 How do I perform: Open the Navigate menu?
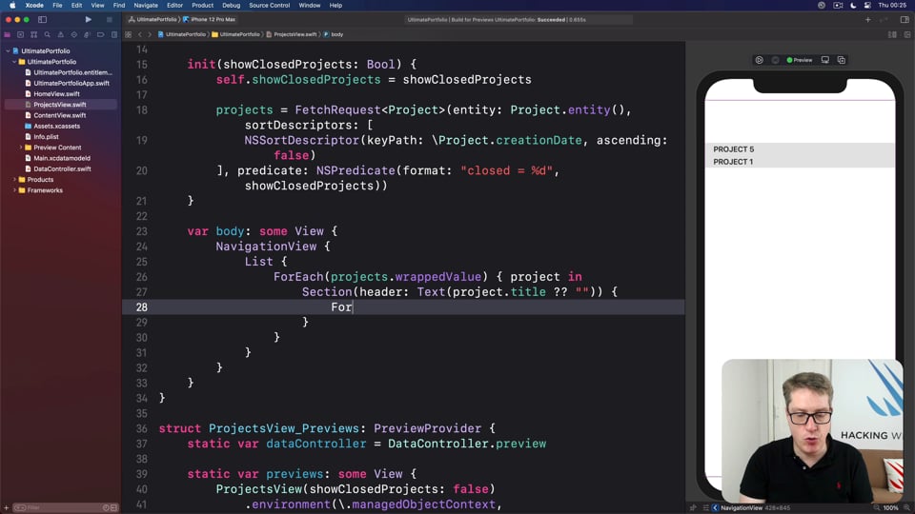point(146,6)
